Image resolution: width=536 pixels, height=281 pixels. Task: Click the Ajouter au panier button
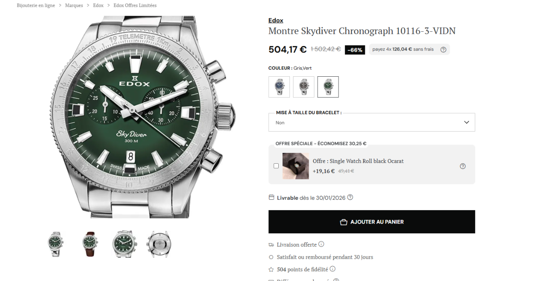click(372, 222)
